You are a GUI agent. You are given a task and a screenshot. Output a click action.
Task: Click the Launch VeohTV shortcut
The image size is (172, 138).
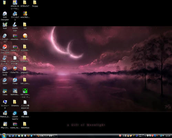point(15,115)
